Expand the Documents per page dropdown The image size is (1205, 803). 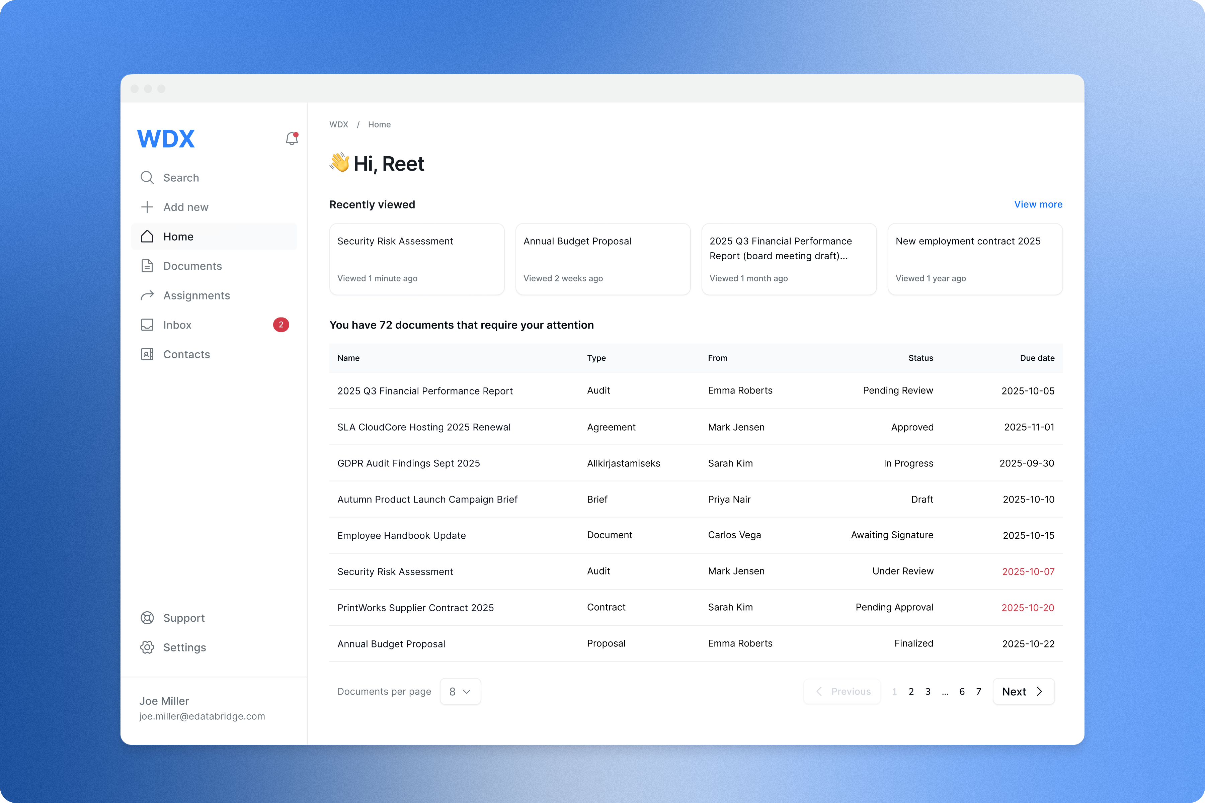pos(460,691)
